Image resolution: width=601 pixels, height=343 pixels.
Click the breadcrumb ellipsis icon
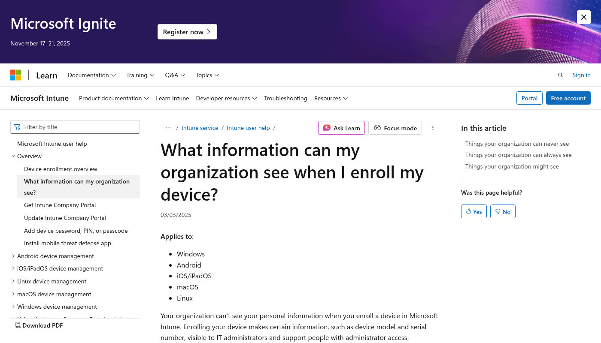(x=168, y=128)
